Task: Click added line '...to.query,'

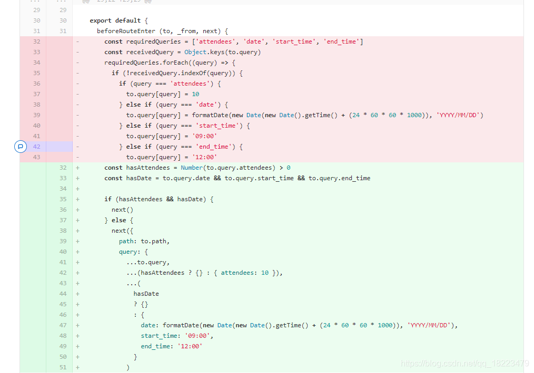Action: pos(148,262)
